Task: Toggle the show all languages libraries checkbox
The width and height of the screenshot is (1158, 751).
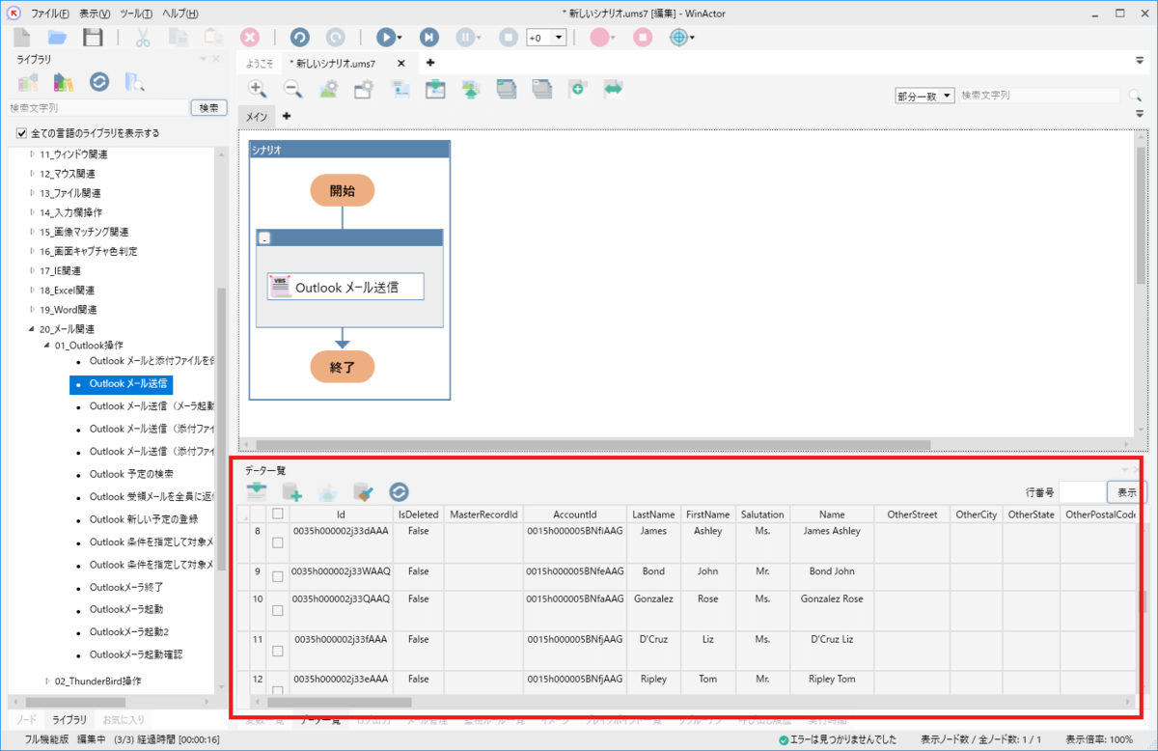Action: tap(22, 133)
